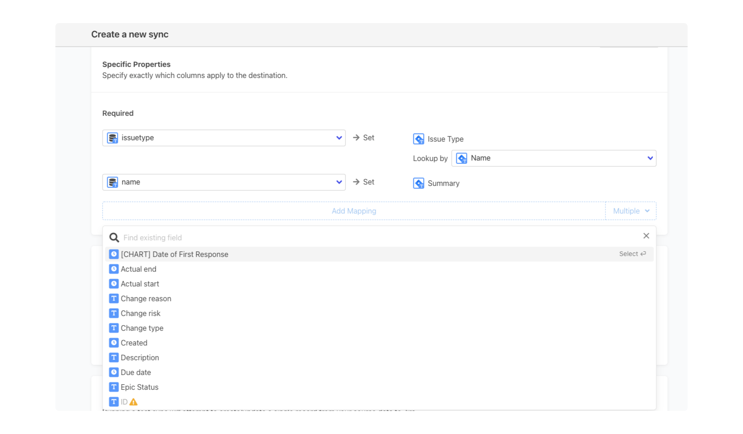Click the Jira icon next to Issue Type
The width and height of the screenshot is (743, 434).
[418, 139]
